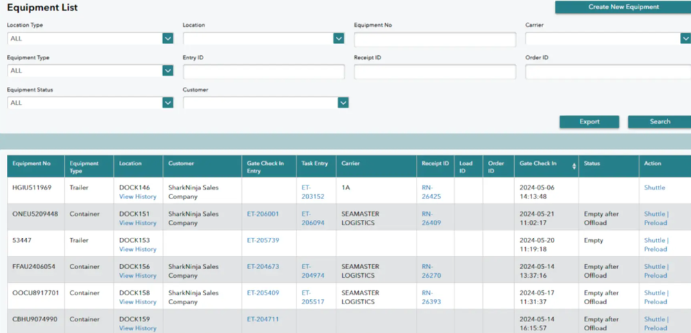The height and width of the screenshot is (333, 691).
Task: Click the Export button
Action: (589, 122)
